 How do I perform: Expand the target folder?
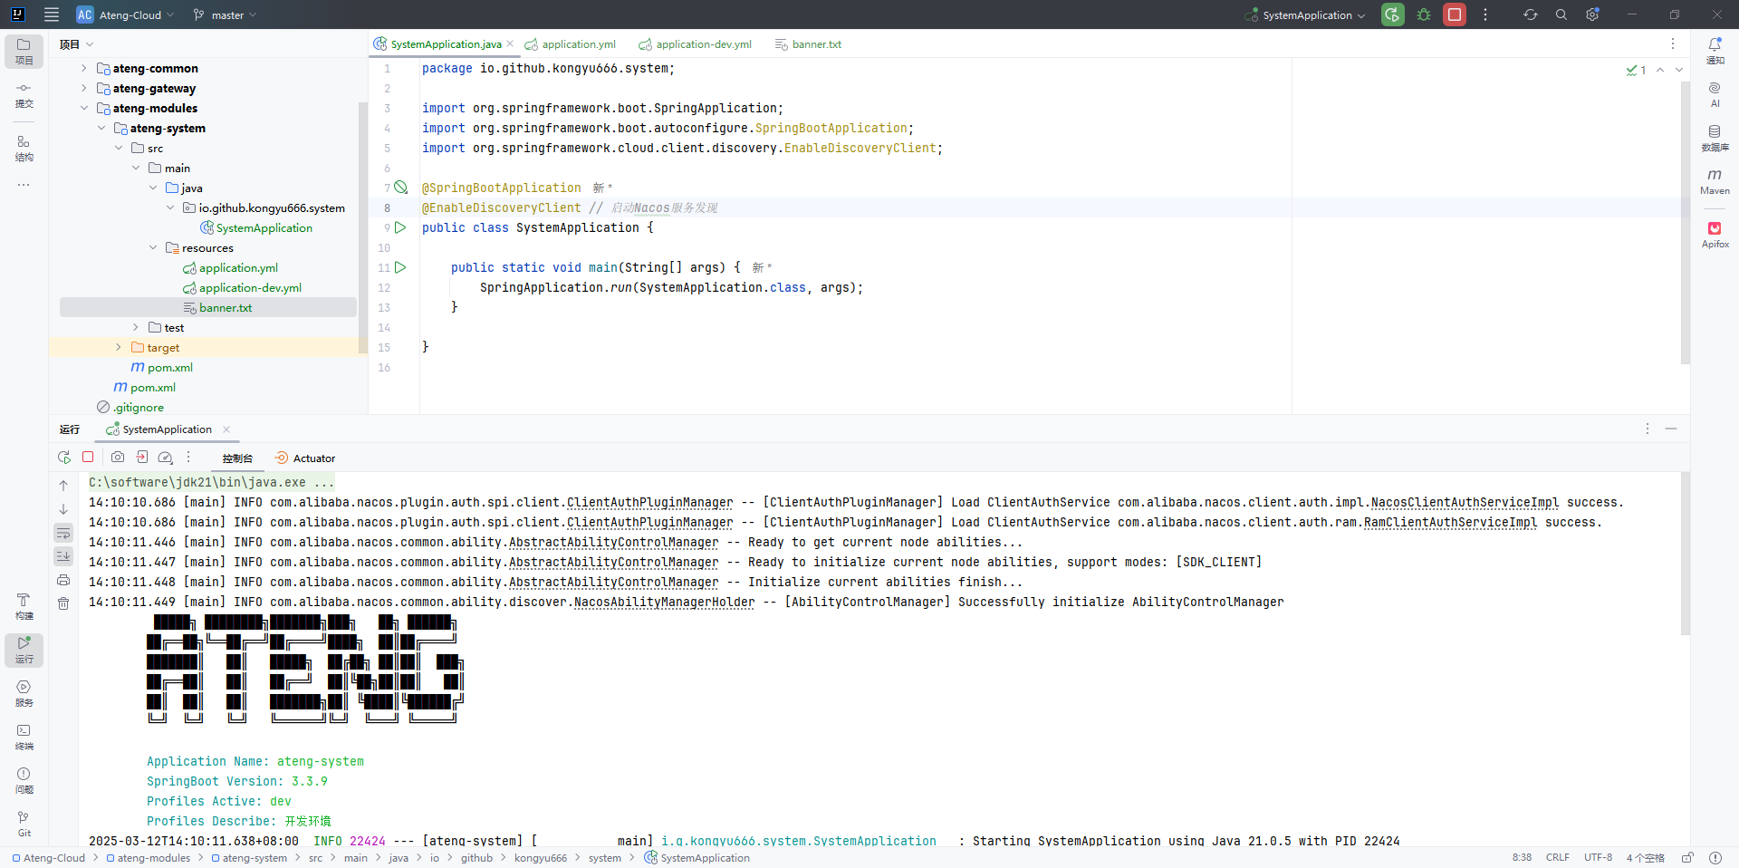click(119, 347)
